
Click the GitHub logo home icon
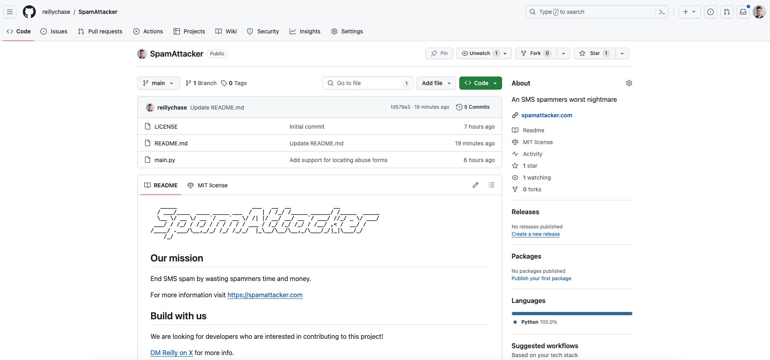(29, 12)
